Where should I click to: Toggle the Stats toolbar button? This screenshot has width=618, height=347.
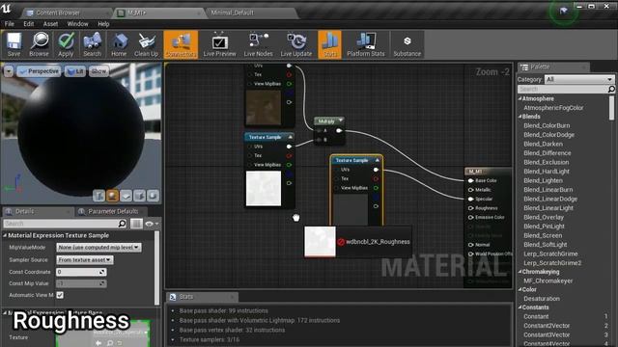pos(329,44)
